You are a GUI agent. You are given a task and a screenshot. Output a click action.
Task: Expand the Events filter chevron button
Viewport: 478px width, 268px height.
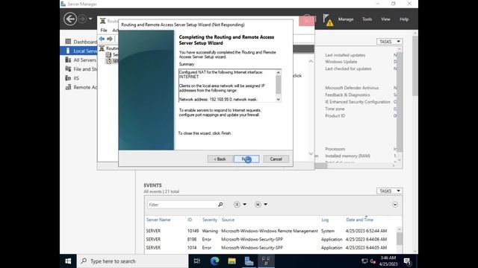click(395, 205)
